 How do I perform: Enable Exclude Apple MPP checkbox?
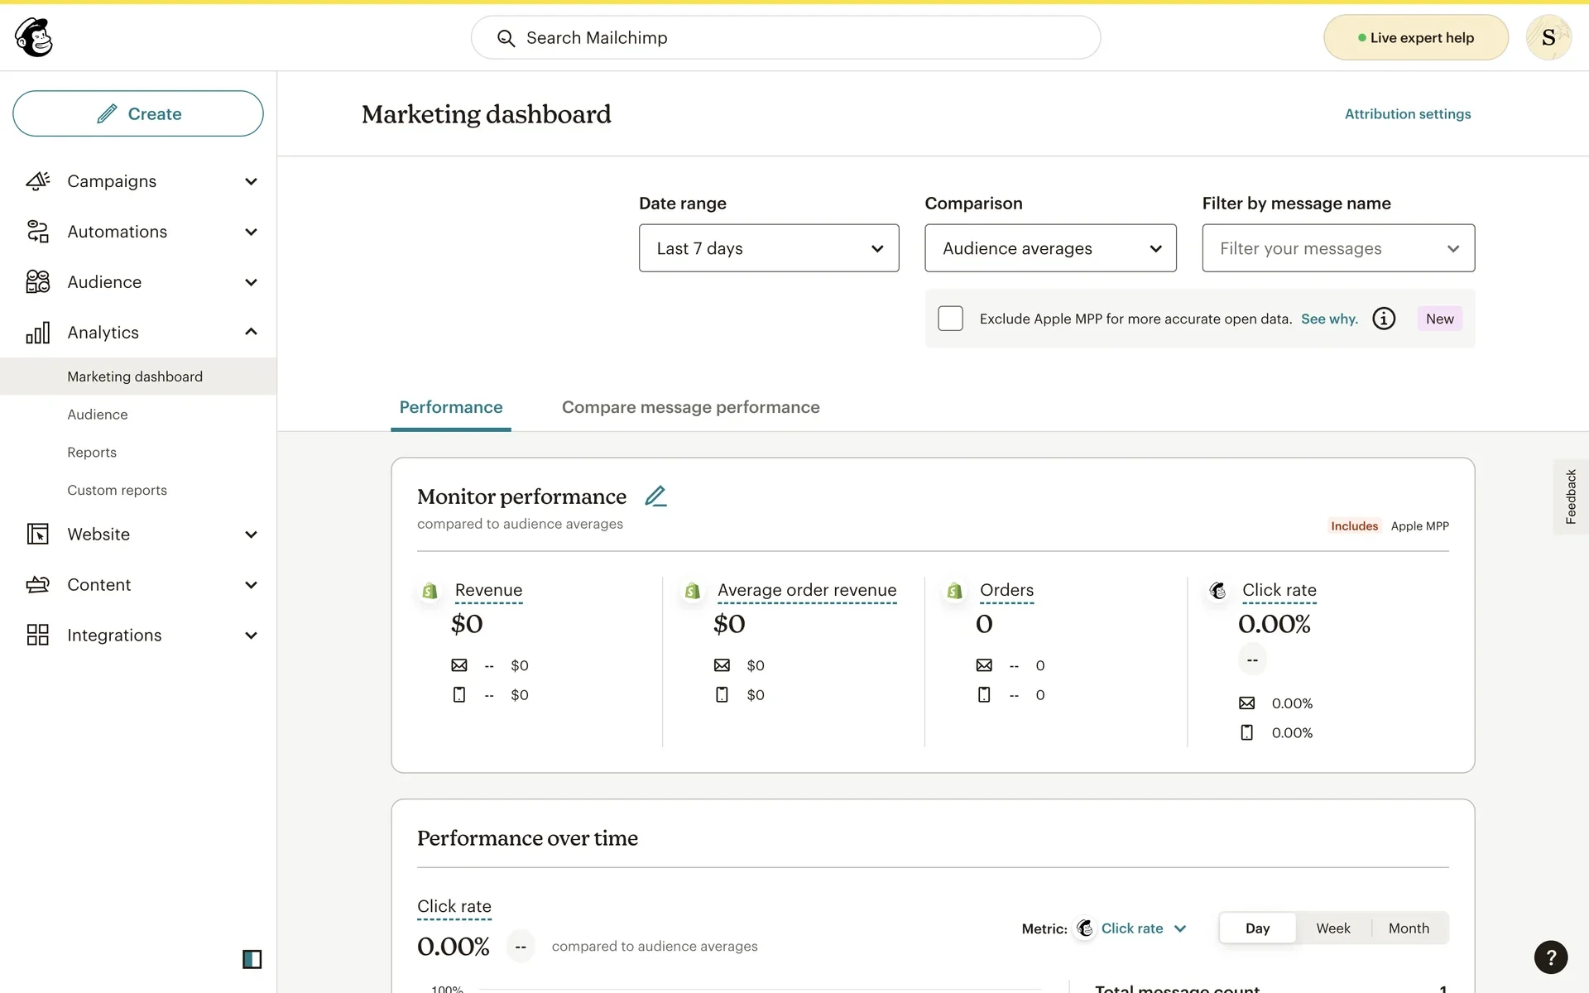950,319
